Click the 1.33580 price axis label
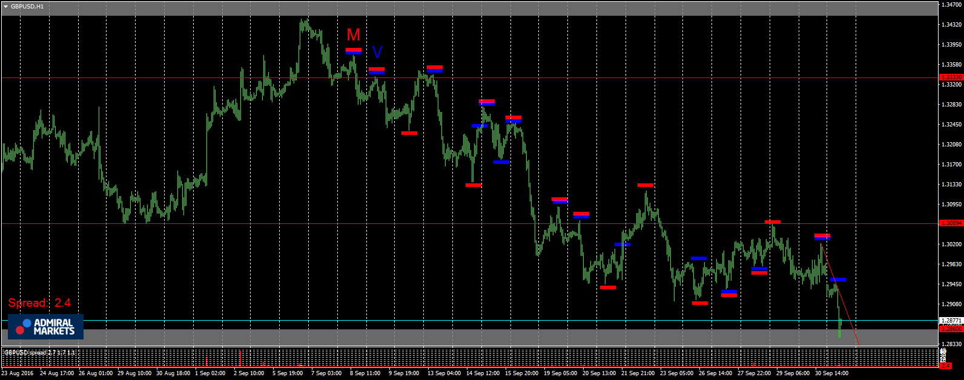The width and height of the screenshot is (964, 380). [x=952, y=65]
